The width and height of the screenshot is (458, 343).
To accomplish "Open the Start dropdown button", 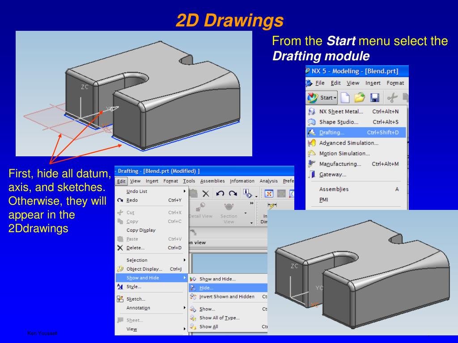I will click(322, 98).
